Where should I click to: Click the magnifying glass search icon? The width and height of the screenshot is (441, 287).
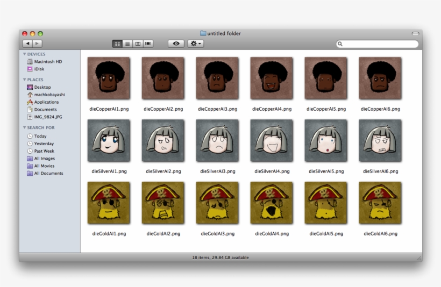click(340, 44)
